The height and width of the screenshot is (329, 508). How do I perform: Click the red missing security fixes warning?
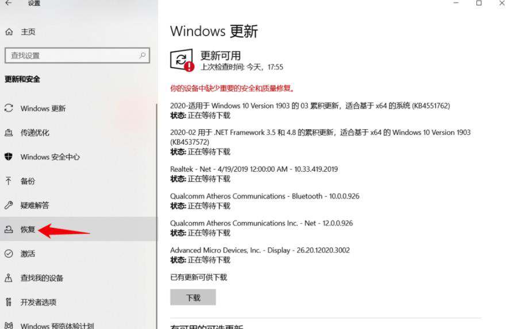pos(232,88)
